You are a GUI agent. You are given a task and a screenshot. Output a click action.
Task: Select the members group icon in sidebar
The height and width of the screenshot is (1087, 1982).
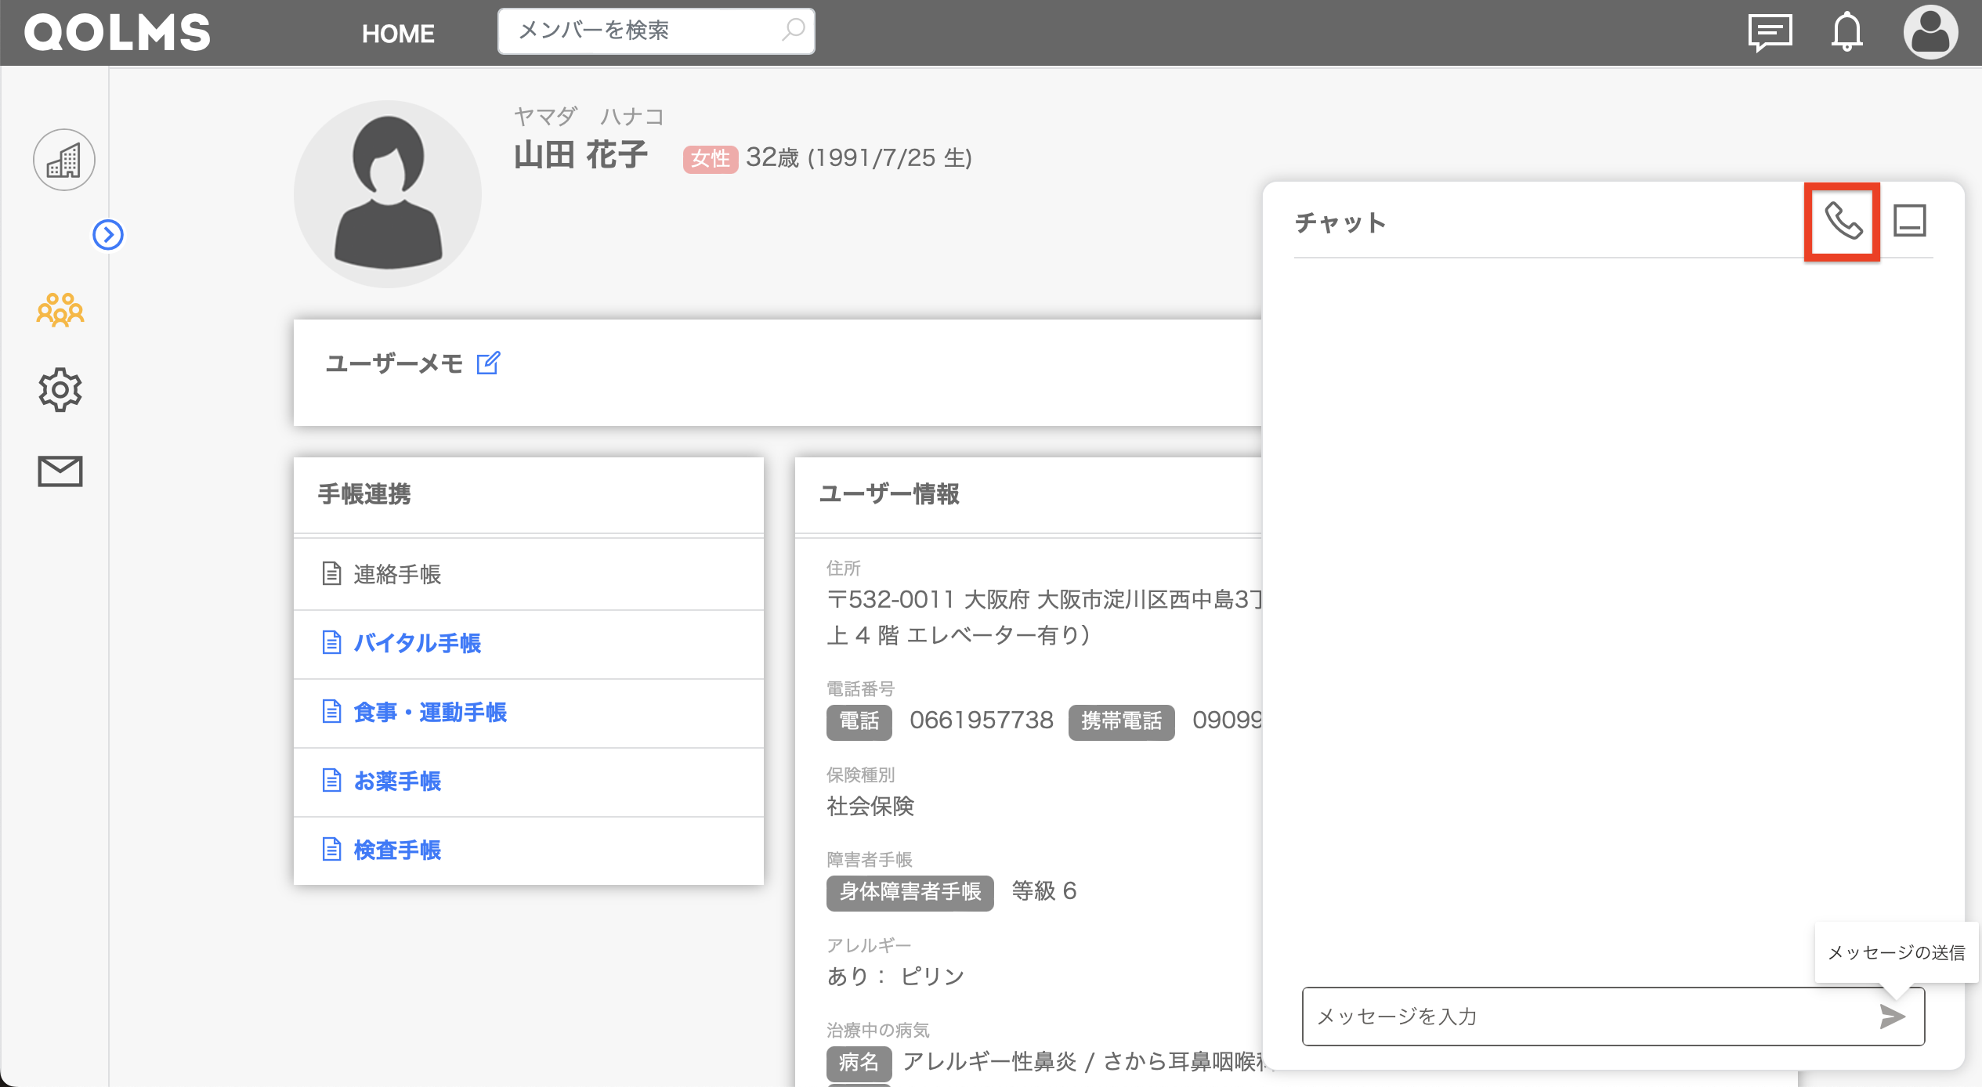tap(60, 310)
